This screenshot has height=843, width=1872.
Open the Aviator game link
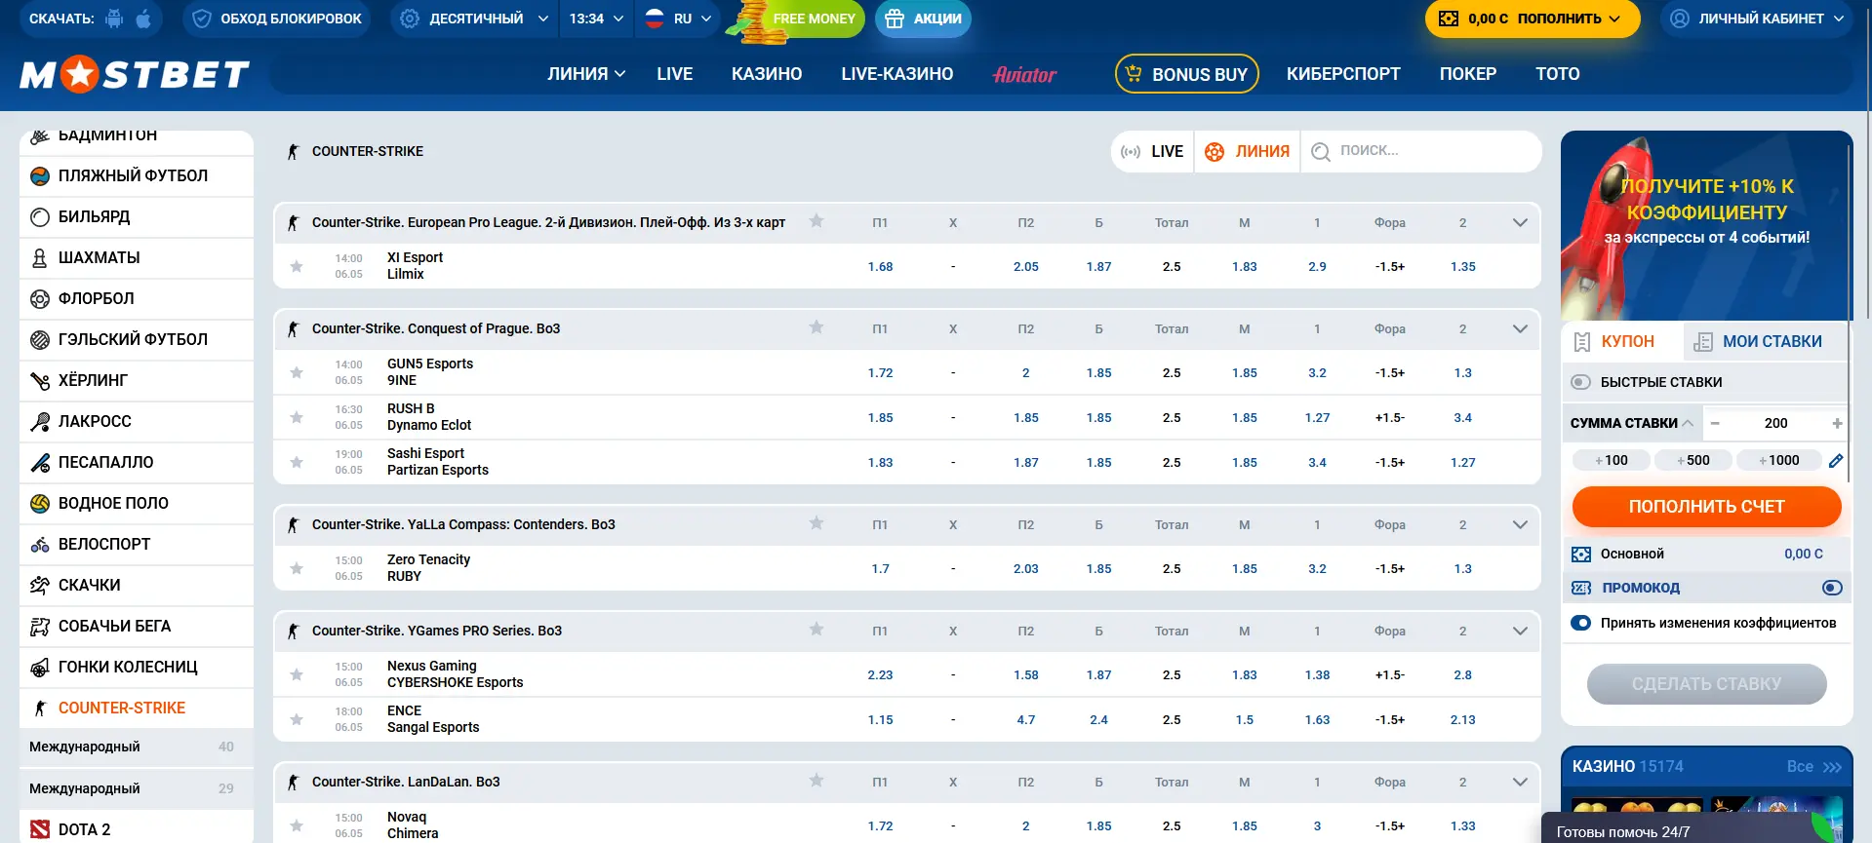click(x=1024, y=74)
